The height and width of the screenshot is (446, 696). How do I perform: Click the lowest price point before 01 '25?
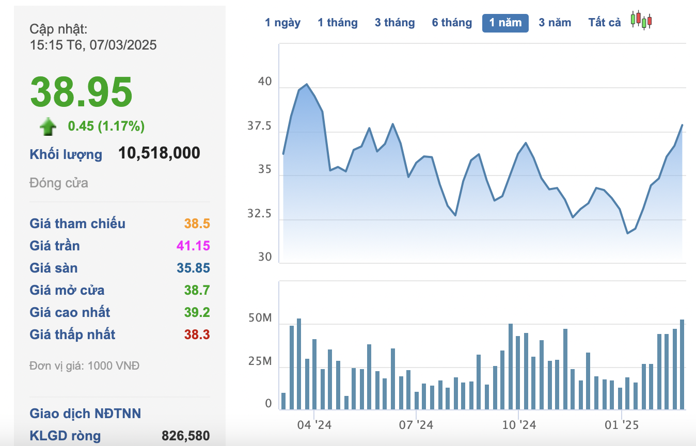point(628,233)
